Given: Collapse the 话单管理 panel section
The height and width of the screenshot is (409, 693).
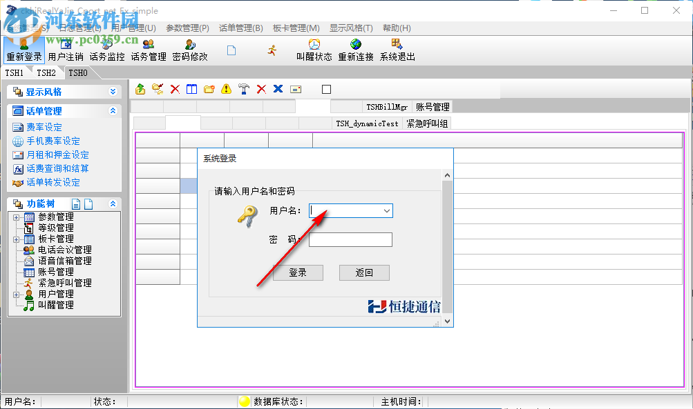Looking at the screenshot, I should [x=112, y=110].
